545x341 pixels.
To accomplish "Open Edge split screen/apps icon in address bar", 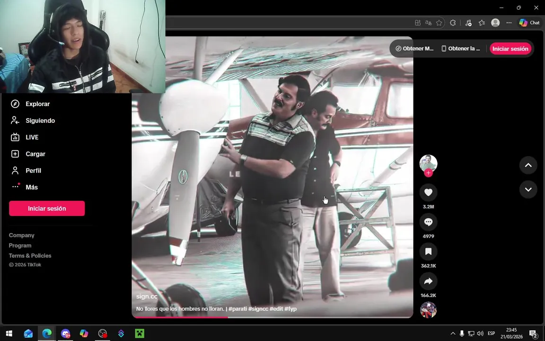I will [418, 23].
